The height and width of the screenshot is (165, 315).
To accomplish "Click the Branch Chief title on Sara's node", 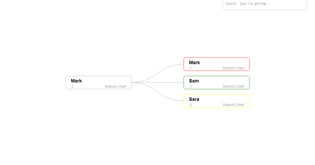I will (234, 105).
